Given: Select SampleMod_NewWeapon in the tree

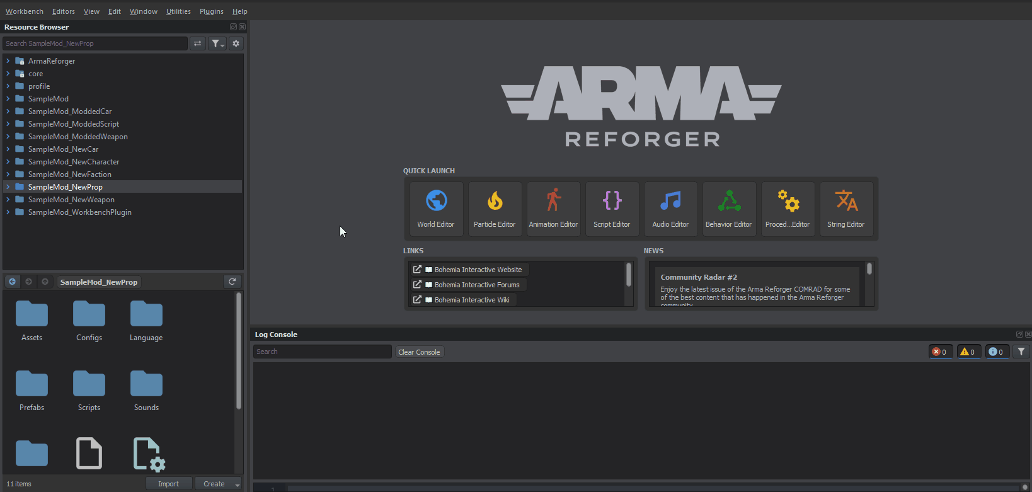Looking at the screenshot, I should (71, 200).
